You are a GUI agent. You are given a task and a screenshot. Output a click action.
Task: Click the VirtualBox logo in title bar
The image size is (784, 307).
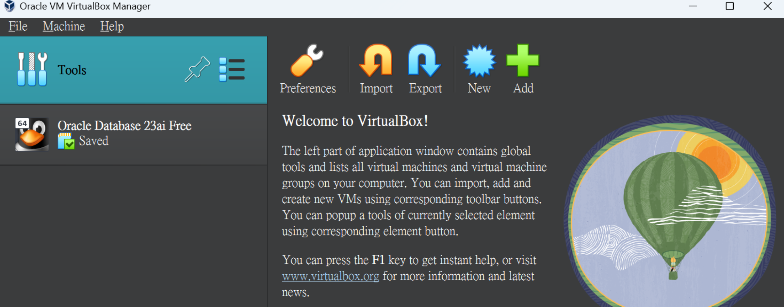point(9,6)
